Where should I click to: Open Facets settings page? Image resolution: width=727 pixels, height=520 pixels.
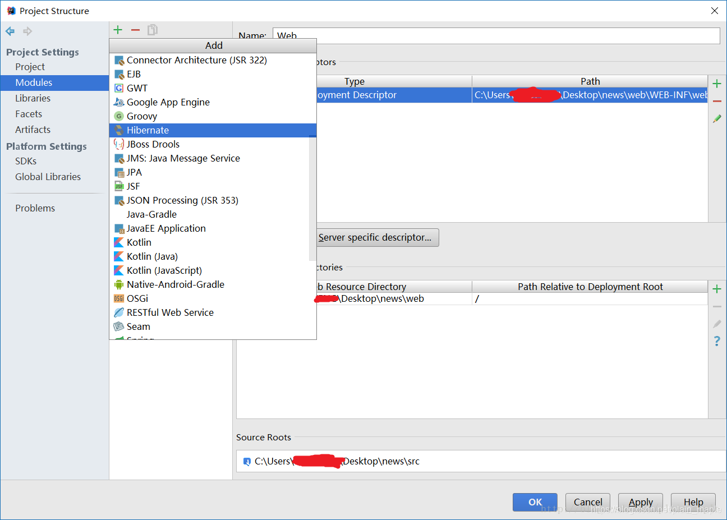54,114
